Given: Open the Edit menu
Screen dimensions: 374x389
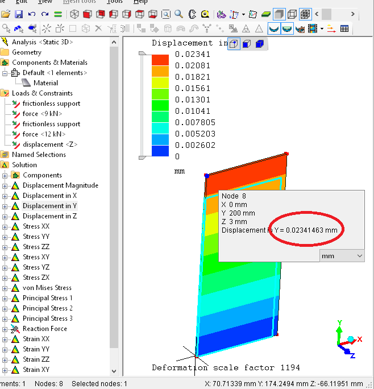Looking at the screenshot, I should point(22,2).
